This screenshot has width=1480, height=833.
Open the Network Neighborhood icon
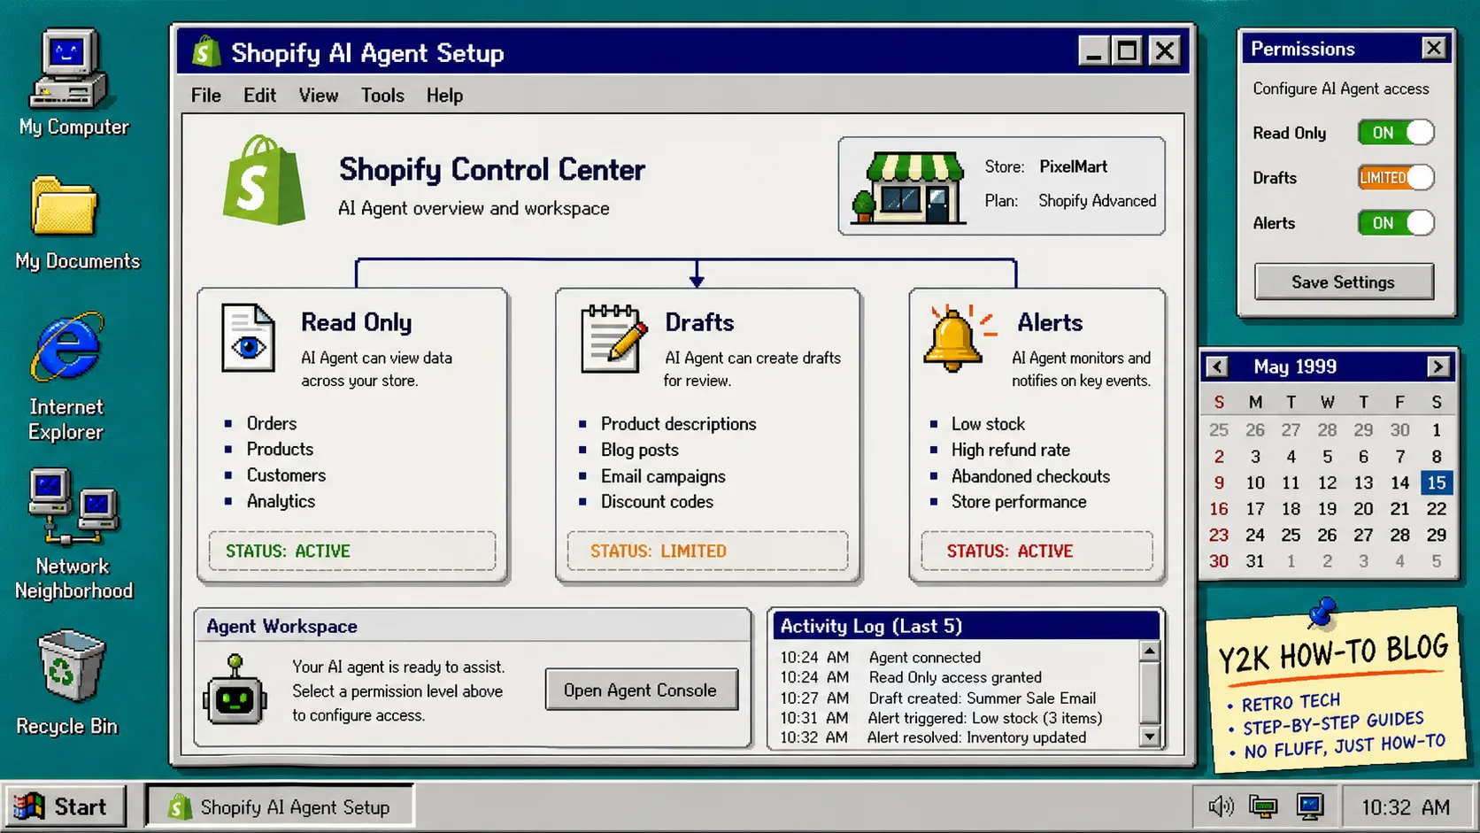pos(73,506)
